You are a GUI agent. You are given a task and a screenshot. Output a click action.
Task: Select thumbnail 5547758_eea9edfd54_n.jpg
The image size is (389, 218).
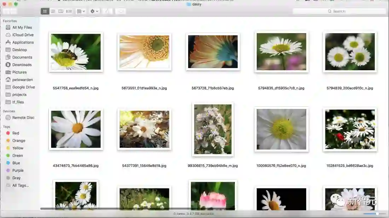pyautogui.click(x=76, y=52)
